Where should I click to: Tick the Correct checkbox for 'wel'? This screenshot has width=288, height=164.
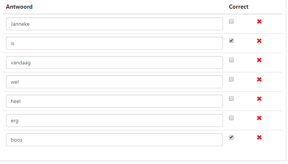coord(231,79)
